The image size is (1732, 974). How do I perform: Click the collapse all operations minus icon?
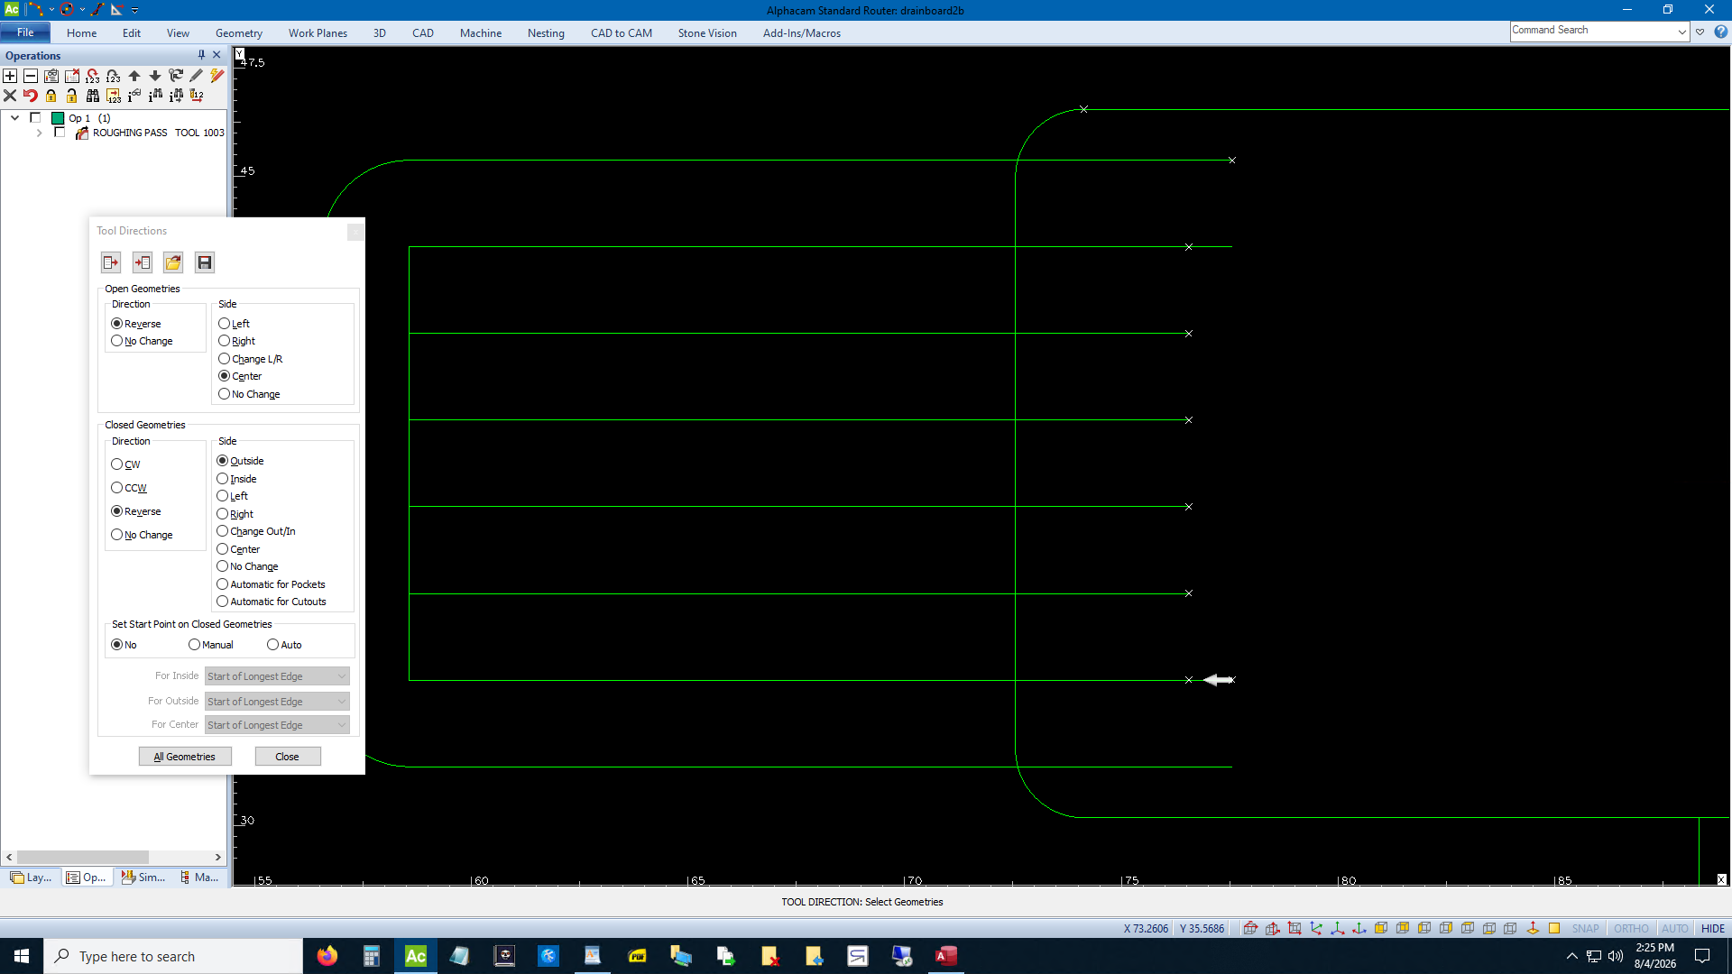coord(31,76)
